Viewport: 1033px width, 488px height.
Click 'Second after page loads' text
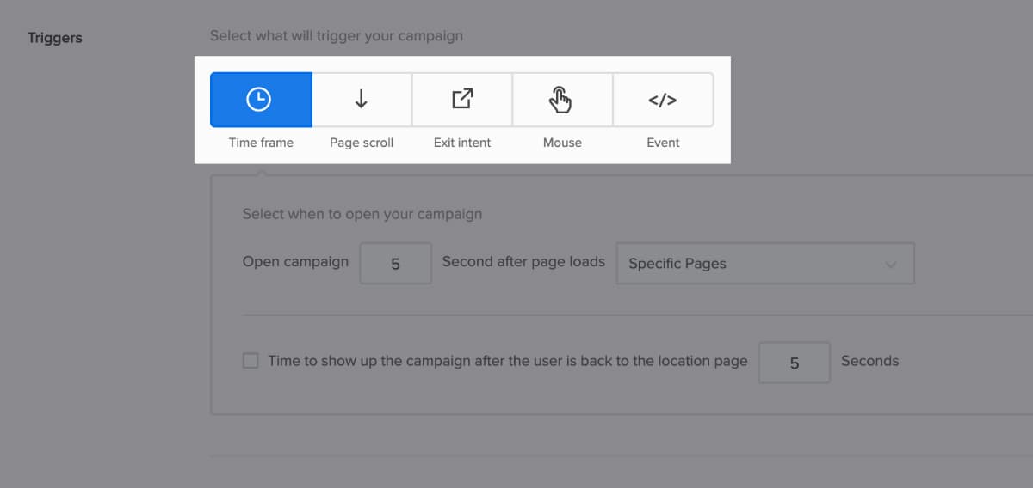click(523, 261)
